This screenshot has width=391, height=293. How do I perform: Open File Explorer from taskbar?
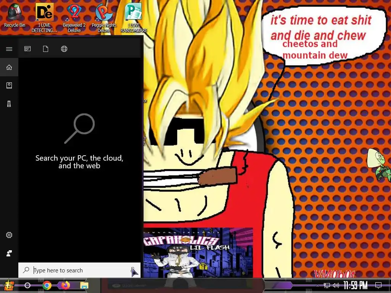[84, 285]
